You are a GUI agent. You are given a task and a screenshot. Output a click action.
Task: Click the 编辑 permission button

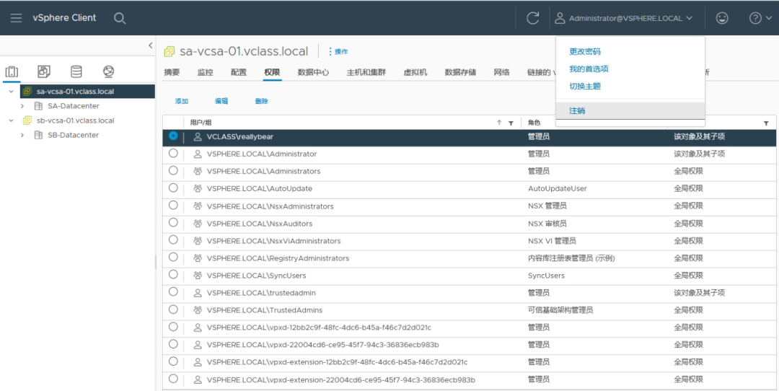coord(221,101)
